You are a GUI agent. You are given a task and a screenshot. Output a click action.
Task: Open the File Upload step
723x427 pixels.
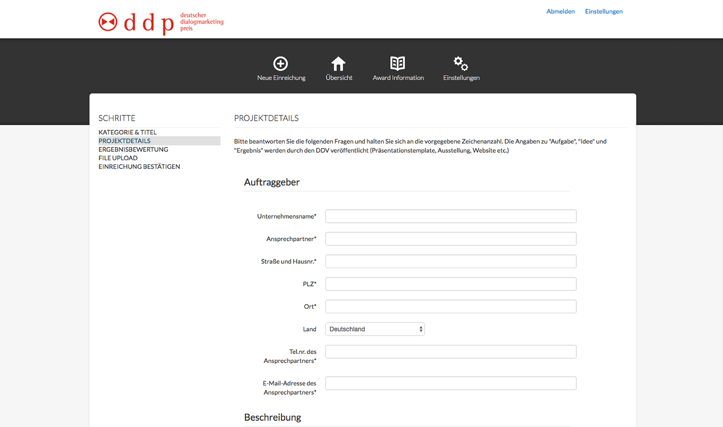tap(118, 158)
